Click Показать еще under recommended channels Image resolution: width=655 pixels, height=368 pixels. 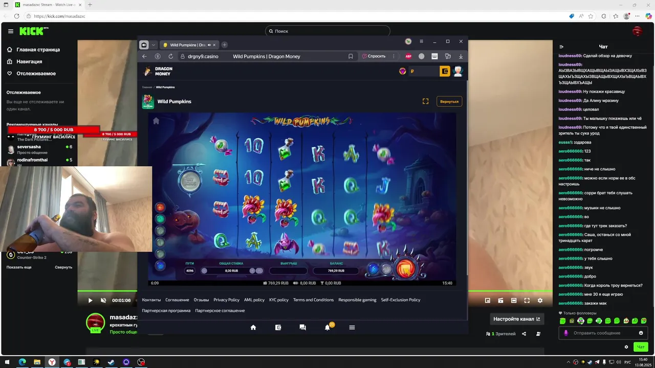click(19, 267)
